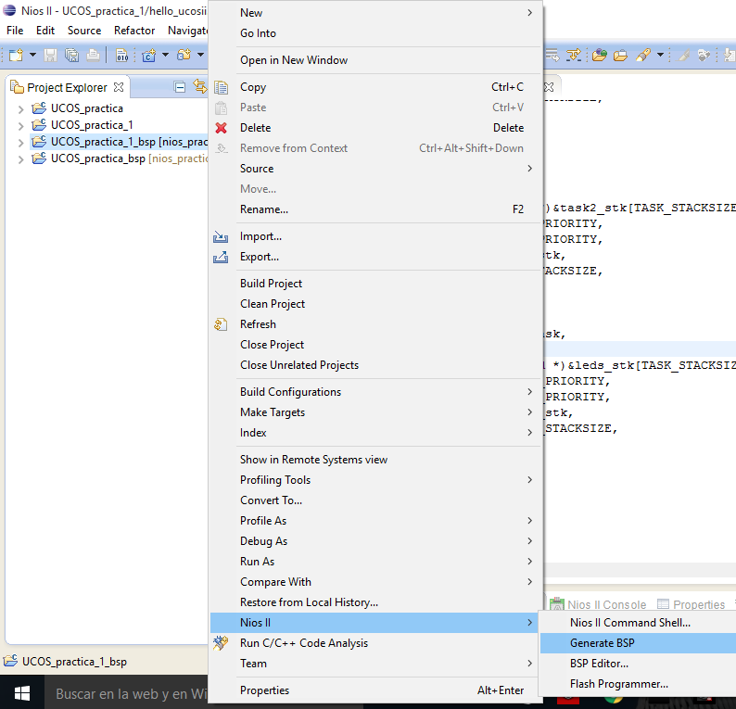This screenshot has height=709, width=736.
Task: Open the Make Targets submenu
Action: pos(375,412)
